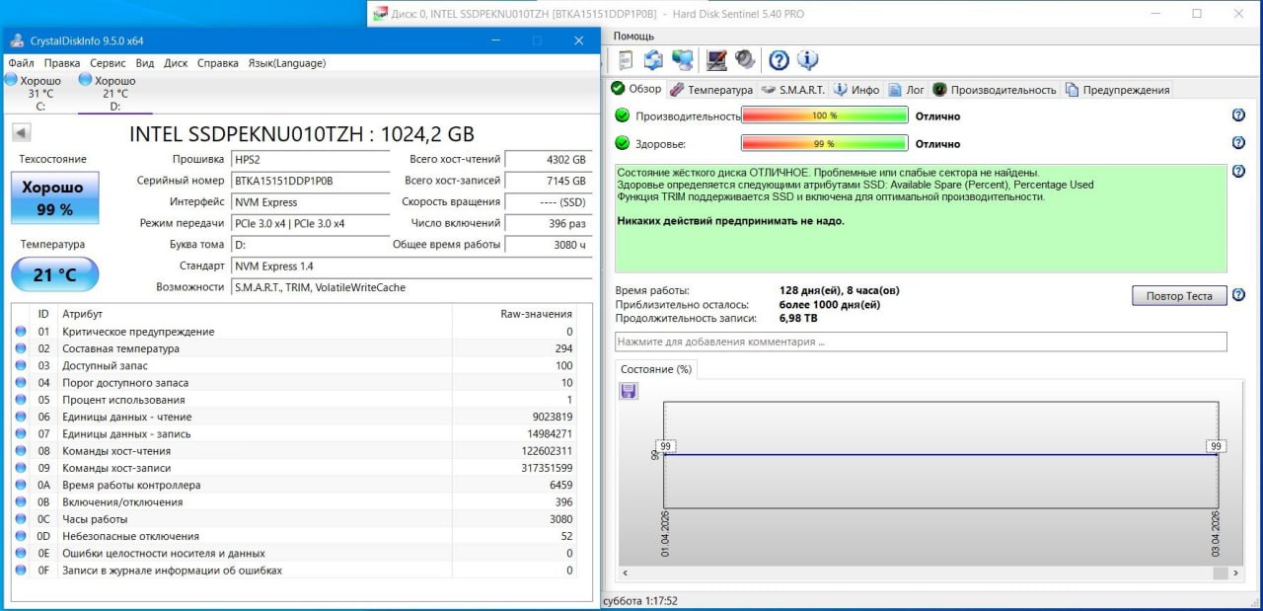Viewport: 1263px width, 611px height.
Task: Click Хорошо 99 % health status button
Action: [55, 197]
